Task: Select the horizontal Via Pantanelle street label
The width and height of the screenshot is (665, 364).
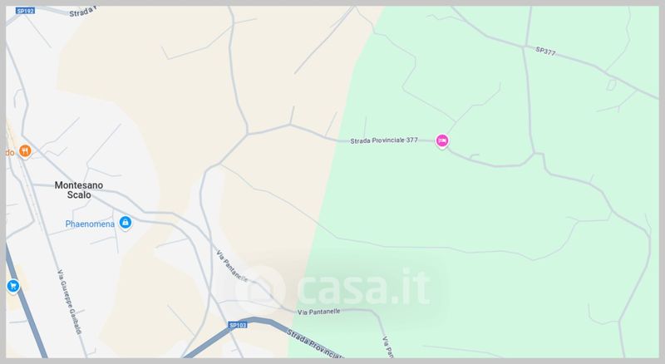Action: point(319,312)
